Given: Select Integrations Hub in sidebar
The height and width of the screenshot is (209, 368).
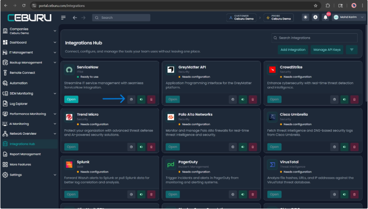Looking at the screenshot, I should (x=29, y=144).
